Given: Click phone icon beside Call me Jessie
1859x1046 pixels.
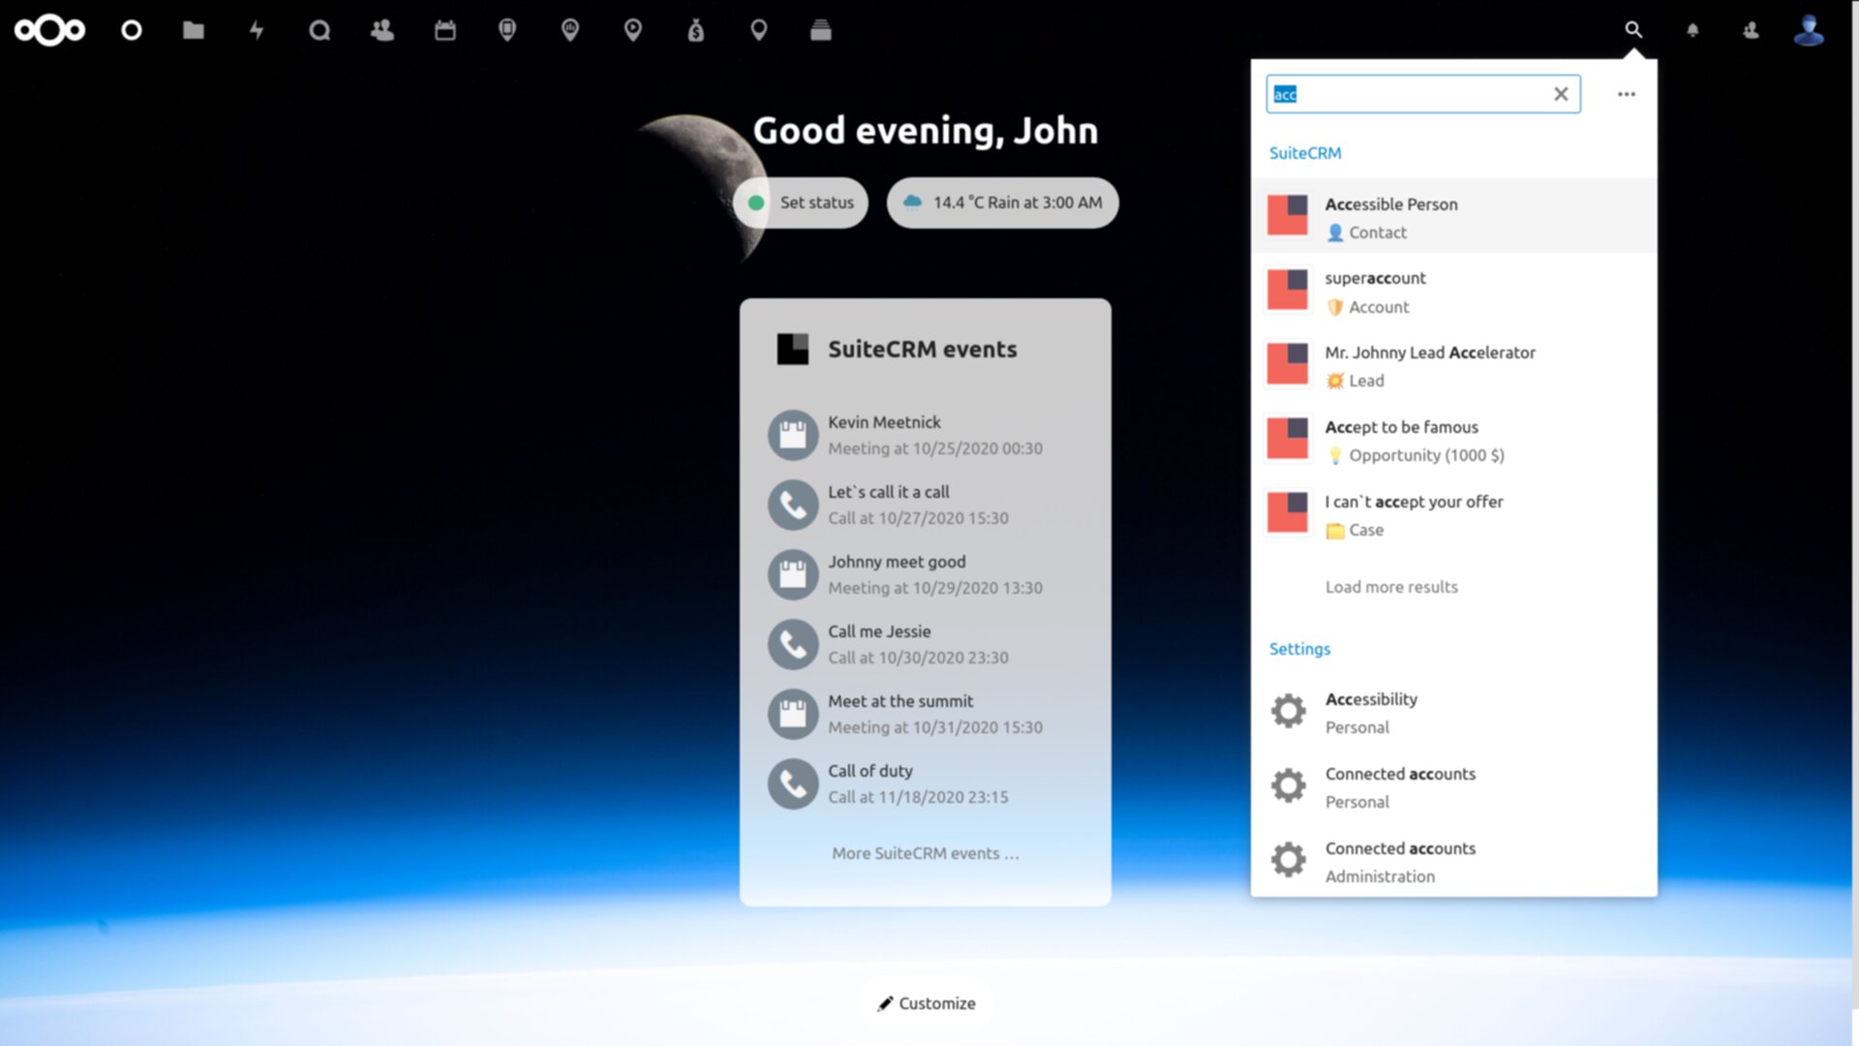Looking at the screenshot, I should 793,644.
